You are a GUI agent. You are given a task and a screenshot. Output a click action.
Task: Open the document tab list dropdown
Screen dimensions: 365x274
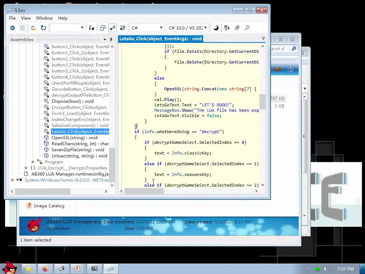(263, 39)
